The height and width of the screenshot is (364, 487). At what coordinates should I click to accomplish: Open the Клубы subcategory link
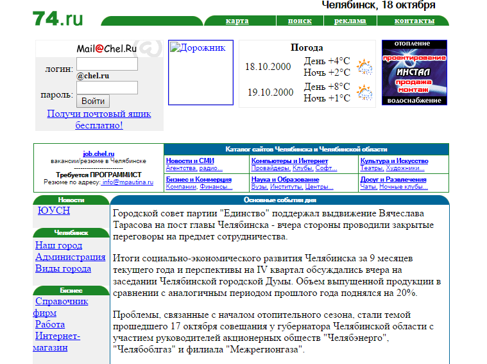click(x=303, y=168)
